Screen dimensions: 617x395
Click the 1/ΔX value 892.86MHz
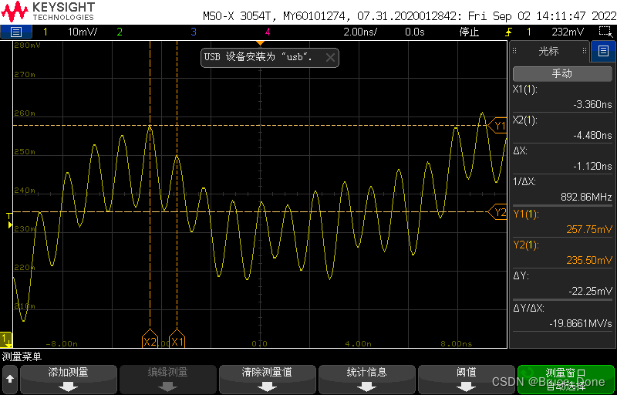click(x=587, y=197)
